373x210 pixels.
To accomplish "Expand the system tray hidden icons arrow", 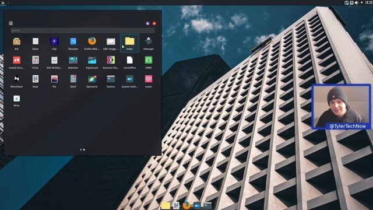I will click(x=361, y=2).
